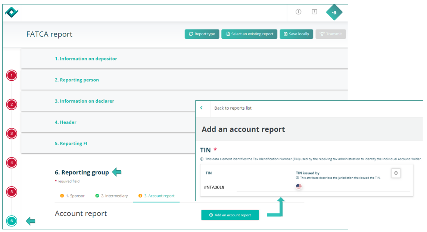Click the app logo in top-left corner
427x232 pixels.
tap(12, 12)
